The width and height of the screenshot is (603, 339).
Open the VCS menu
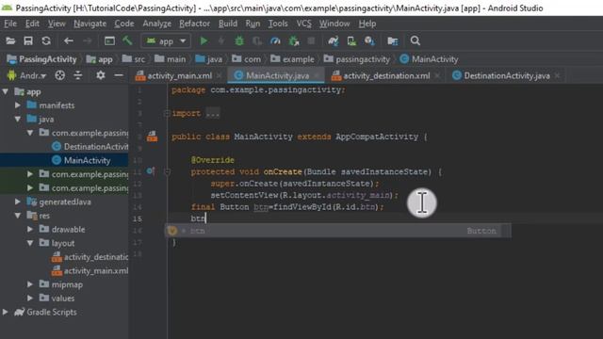303,24
